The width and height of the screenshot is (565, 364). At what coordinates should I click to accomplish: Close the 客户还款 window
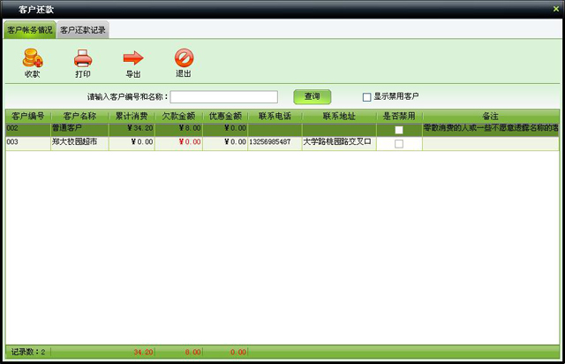click(x=554, y=9)
